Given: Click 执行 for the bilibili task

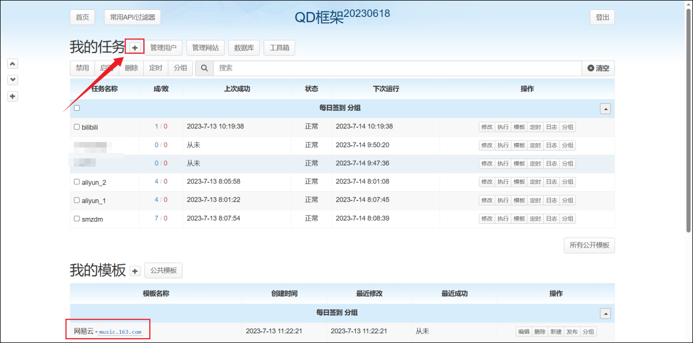Looking at the screenshot, I should pyautogui.click(x=503, y=127).
